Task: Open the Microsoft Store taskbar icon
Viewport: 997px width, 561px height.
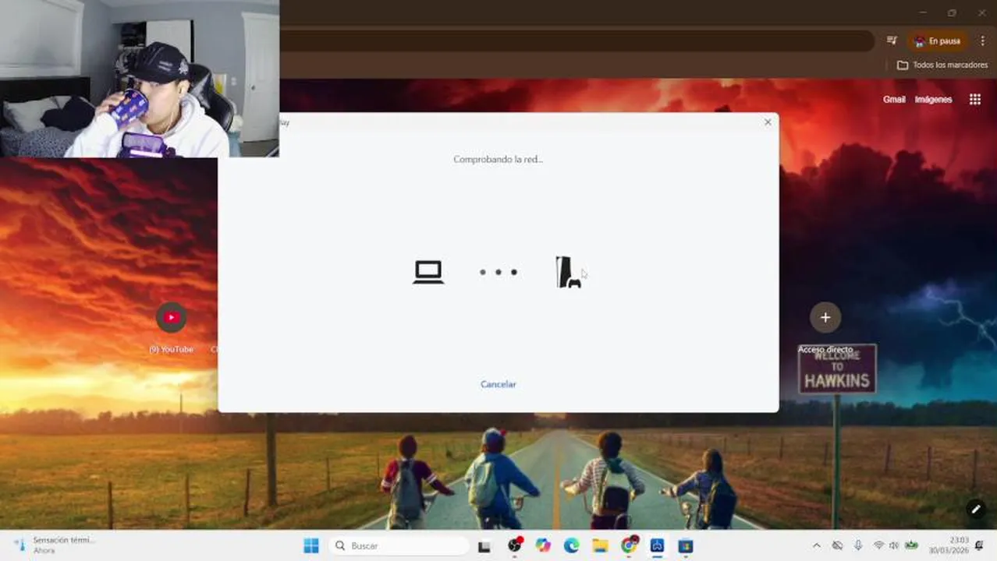Action: (x=686, y=545)
